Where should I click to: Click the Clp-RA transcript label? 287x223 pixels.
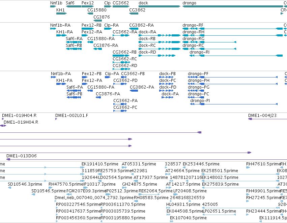coord(112,25)
